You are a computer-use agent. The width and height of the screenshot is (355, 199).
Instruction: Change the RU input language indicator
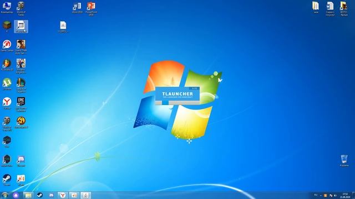coord(316,195)
